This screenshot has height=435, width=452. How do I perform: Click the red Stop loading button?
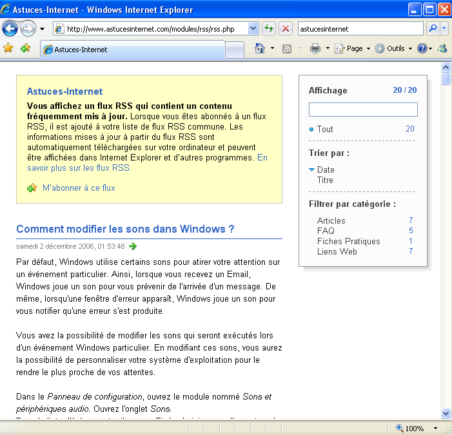(x=286, y=29)
